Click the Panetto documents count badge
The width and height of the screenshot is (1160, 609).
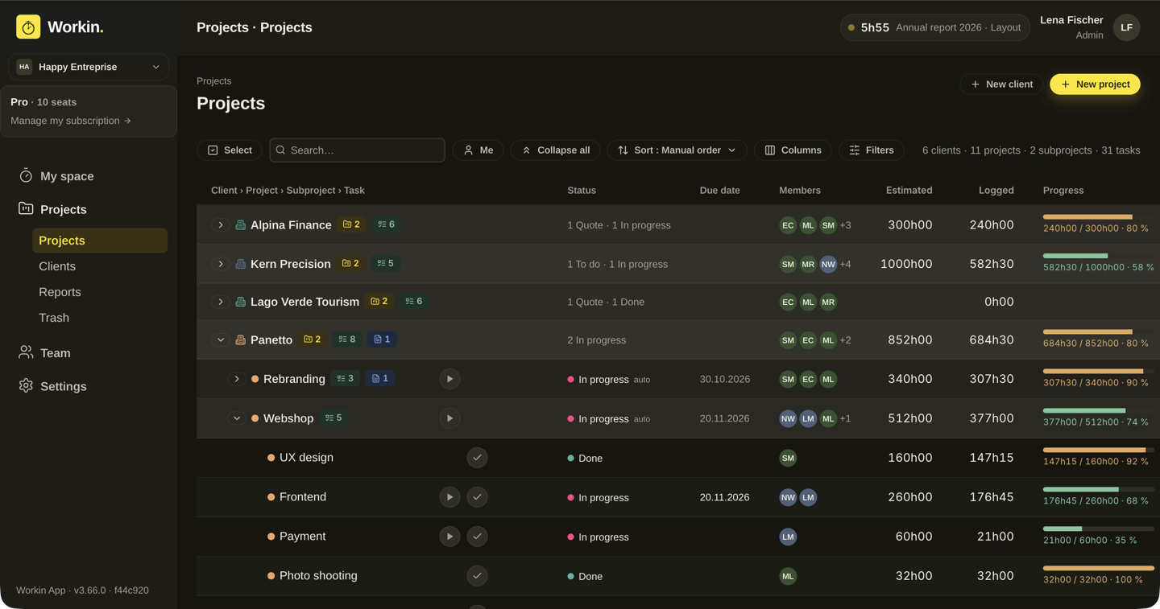(x=382, y=339)
